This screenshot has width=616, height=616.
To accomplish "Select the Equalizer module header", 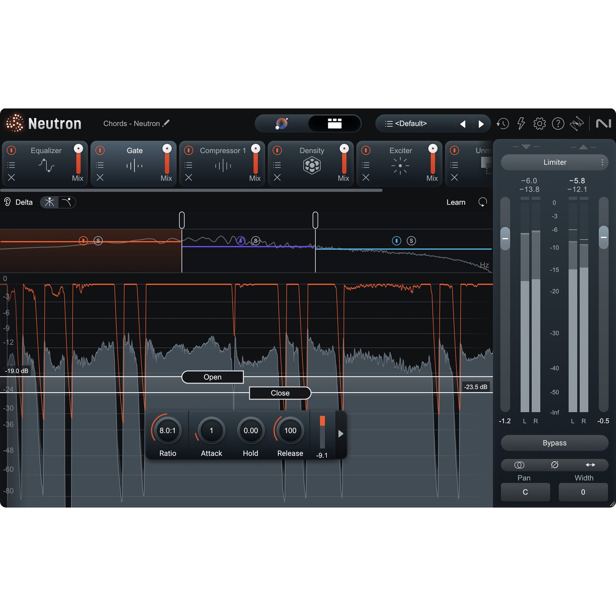I will [46, 150].
